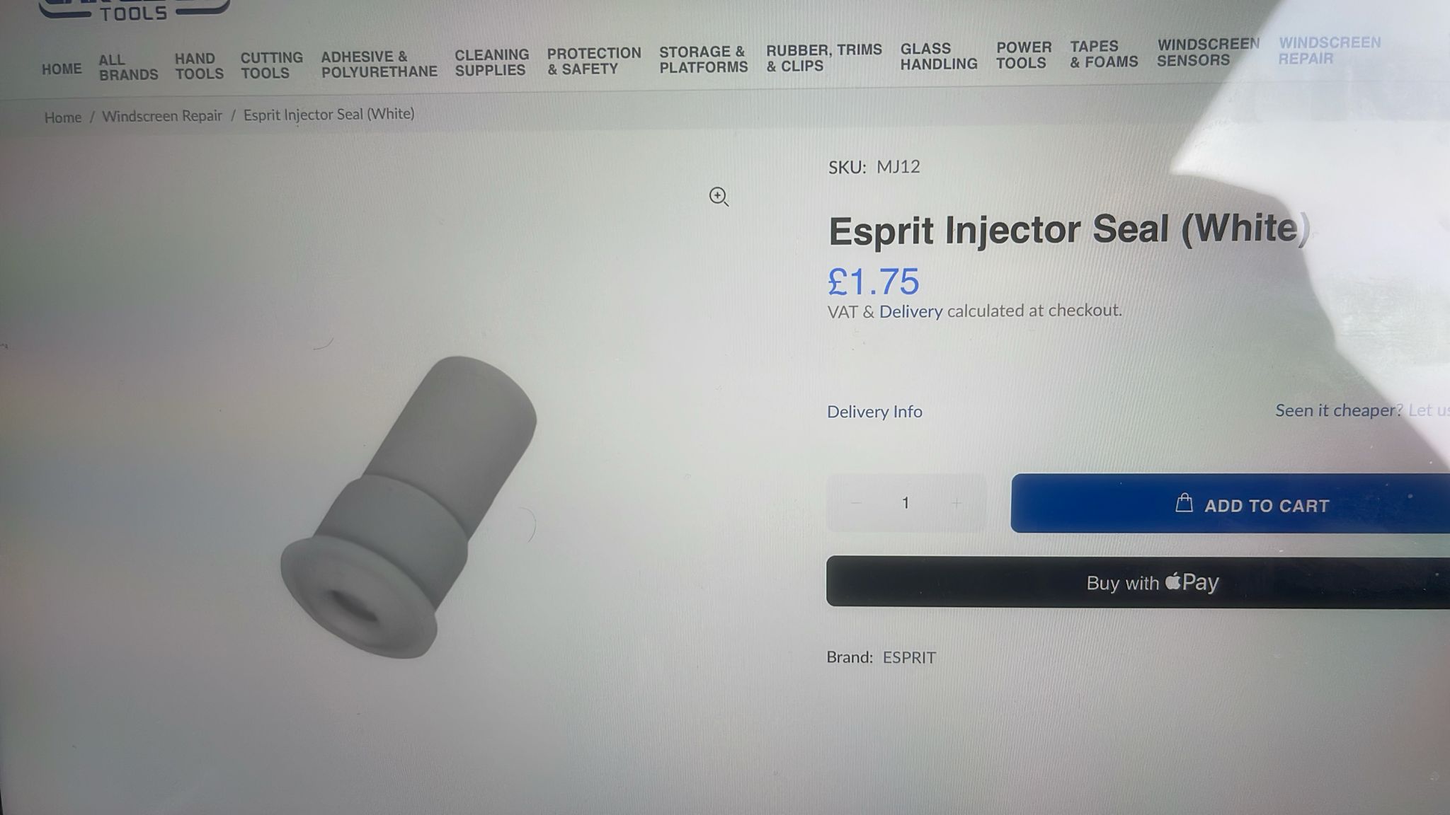Click the quantity input field
This screenshot has width=1450, height=815.
click(906, 503)
